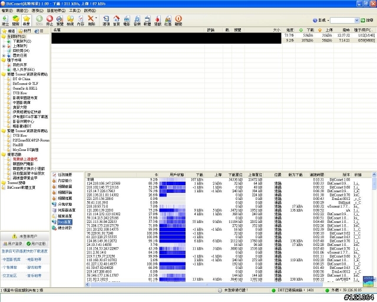Select 分塊狀態 piece status entry
The width and height of the screenshot is (377, 302).
65,204
